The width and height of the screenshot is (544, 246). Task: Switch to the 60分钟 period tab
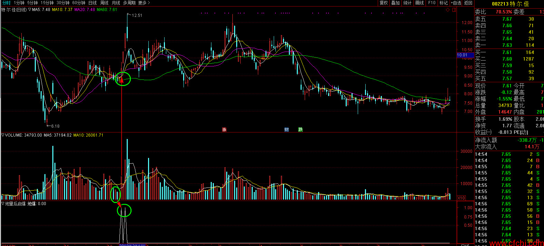(x=79, y=3)
